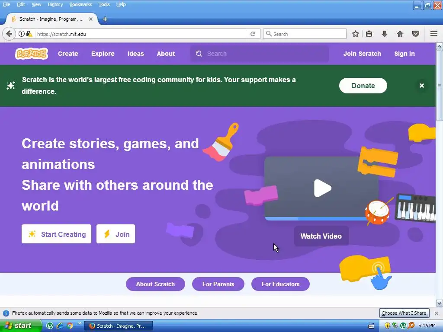This screenshot has height=332, width=443.
Task: Open the View menu
Action: [x=36, y=4]
